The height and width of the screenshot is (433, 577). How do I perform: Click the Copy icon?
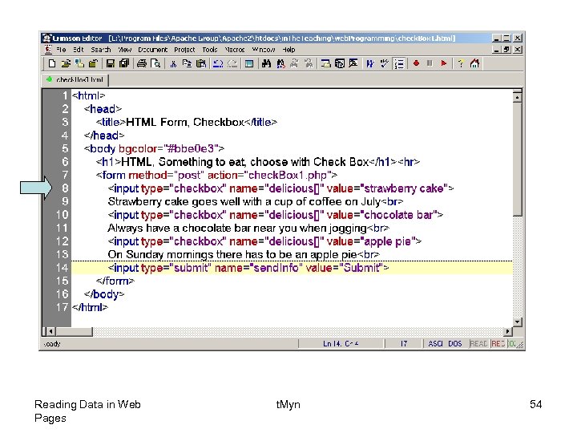click(187, 63)
